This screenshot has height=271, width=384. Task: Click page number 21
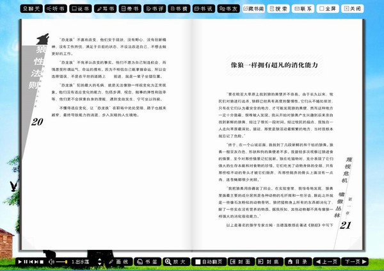pyautogui.click(x=346, y=225)
